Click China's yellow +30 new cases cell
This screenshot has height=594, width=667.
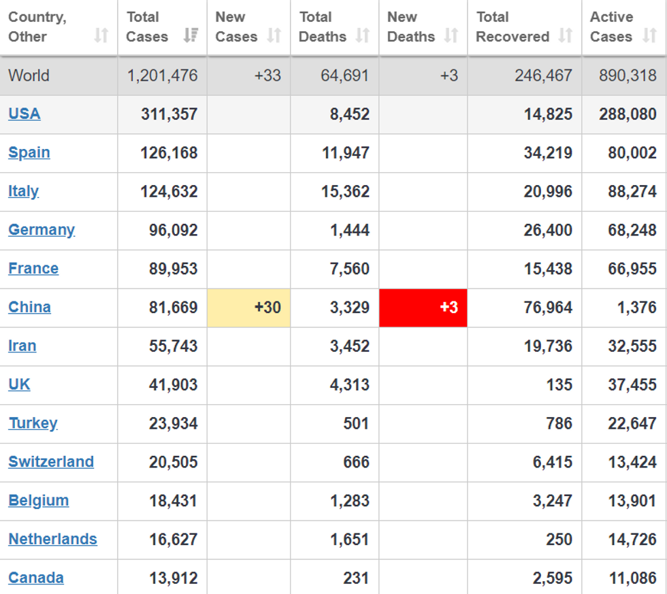tap(249, 308)
